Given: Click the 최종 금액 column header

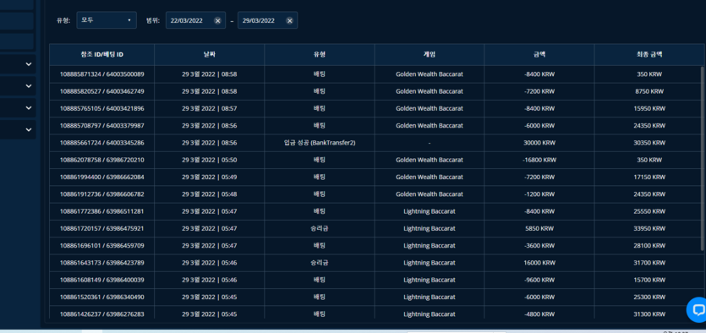Looking at the screenshot, I should point(649,54).
